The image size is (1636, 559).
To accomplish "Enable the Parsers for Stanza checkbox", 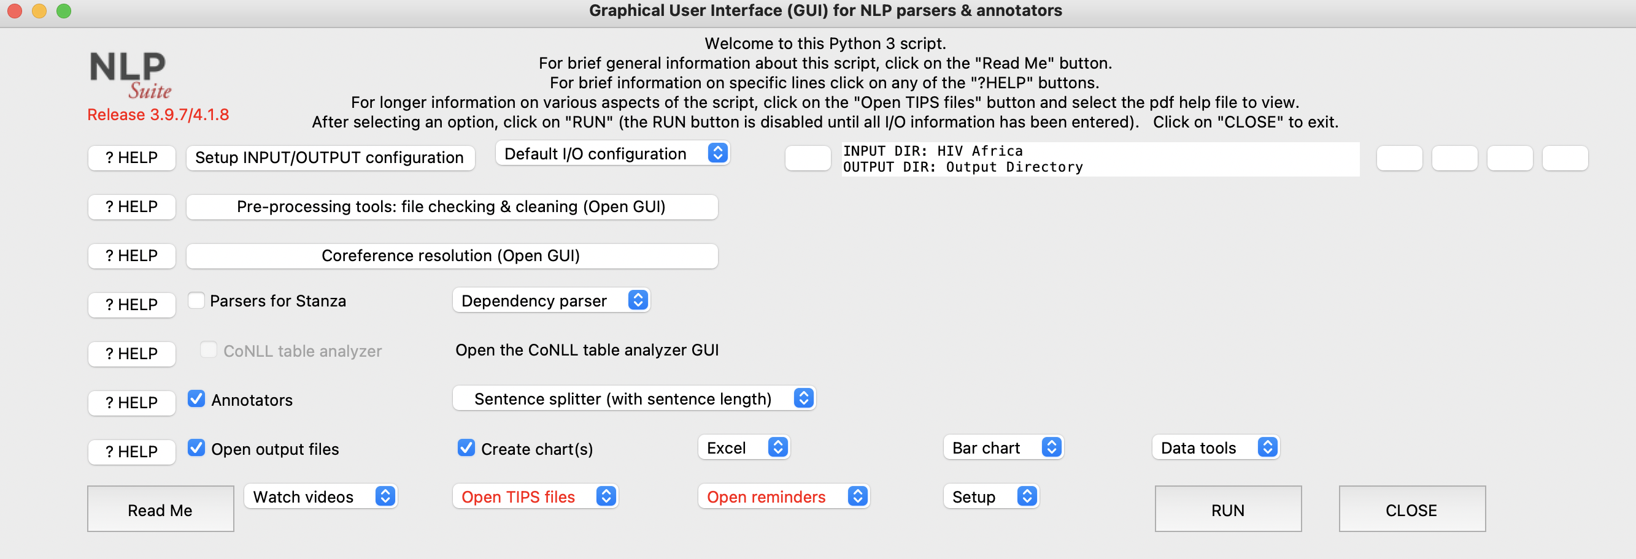I will [x=196, y=300].
